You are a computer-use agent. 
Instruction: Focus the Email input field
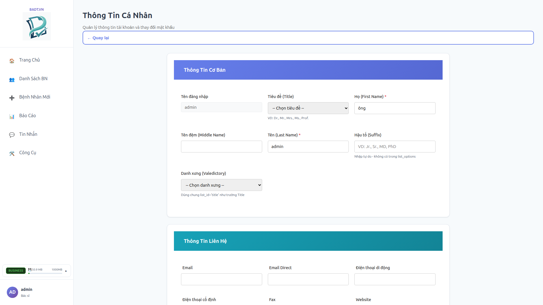coord(221,279)
